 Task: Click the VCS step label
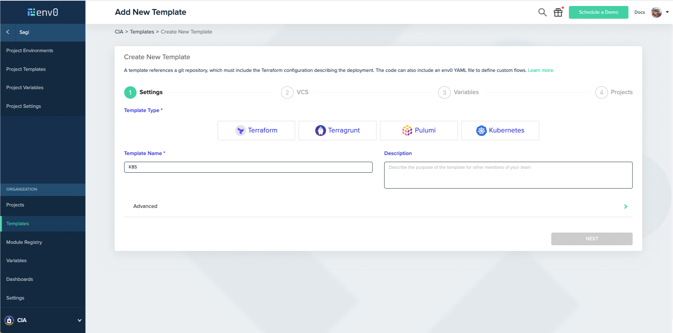click(x=302, y=92)
